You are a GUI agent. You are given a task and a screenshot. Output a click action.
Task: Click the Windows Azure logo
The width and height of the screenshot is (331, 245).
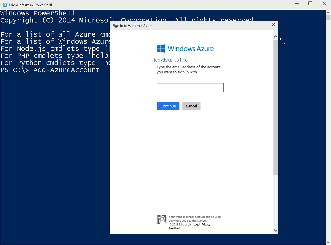pos(185,49)
